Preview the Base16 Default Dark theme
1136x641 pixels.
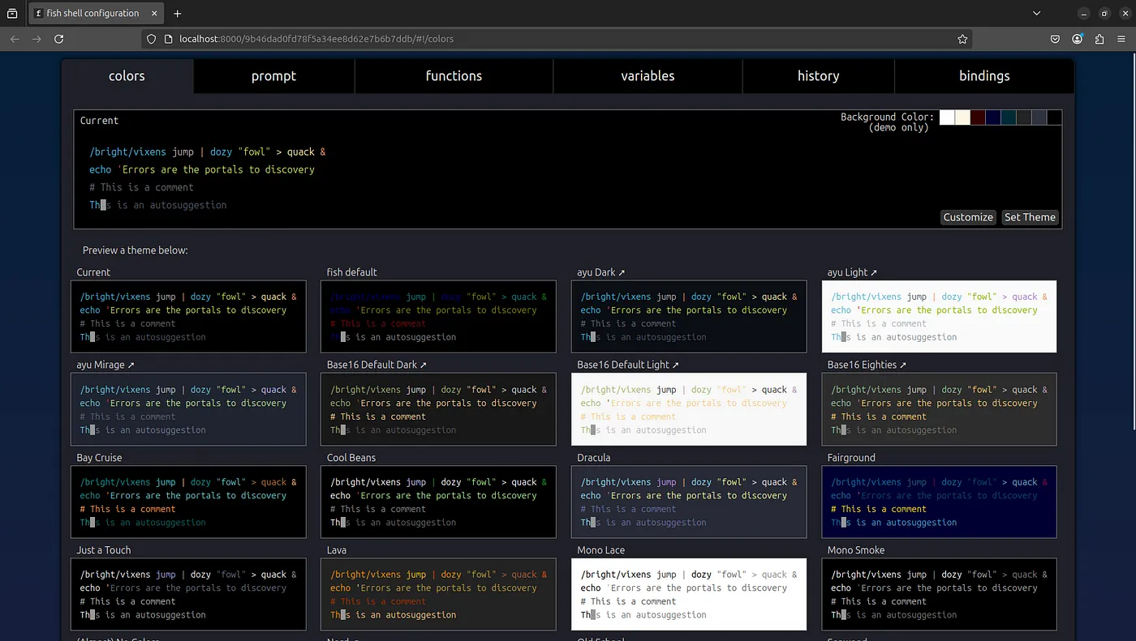pos(439,409)
